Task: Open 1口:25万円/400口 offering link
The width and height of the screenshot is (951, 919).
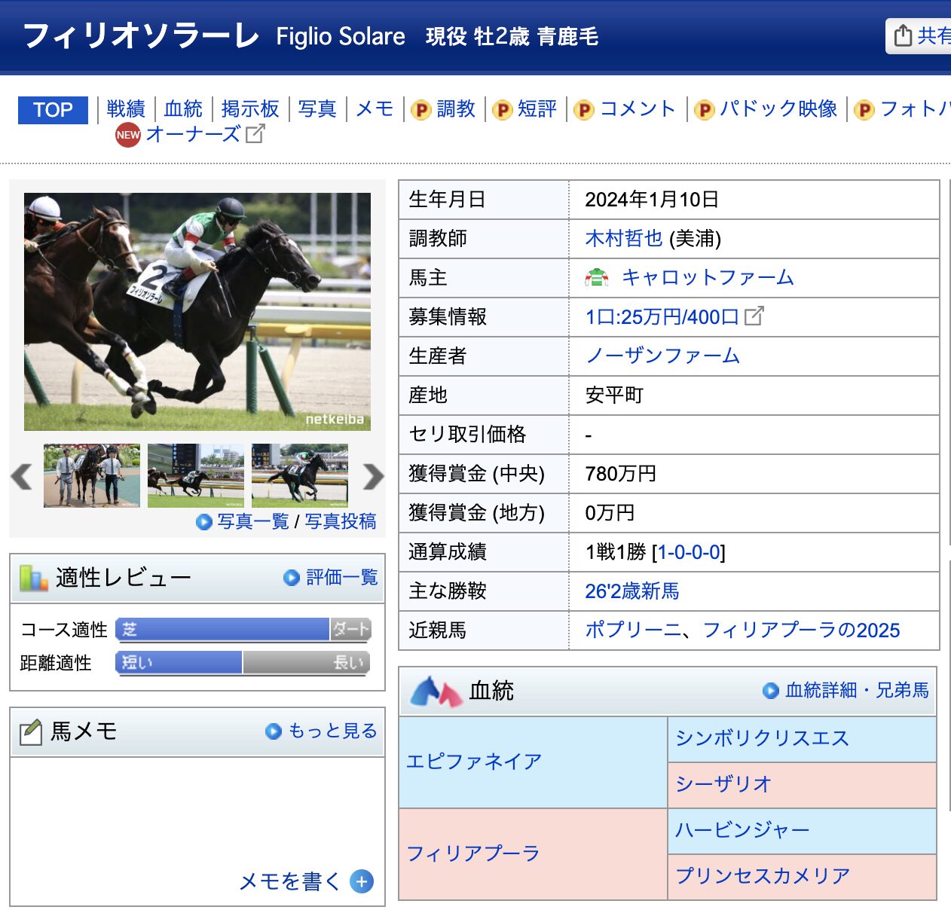Action: [662, 317]
